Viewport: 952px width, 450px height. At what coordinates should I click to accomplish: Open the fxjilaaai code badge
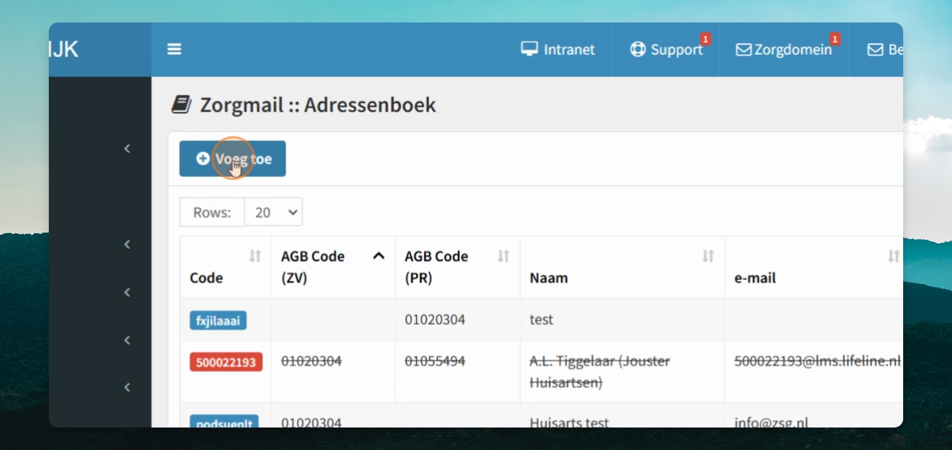coord(218,321)
